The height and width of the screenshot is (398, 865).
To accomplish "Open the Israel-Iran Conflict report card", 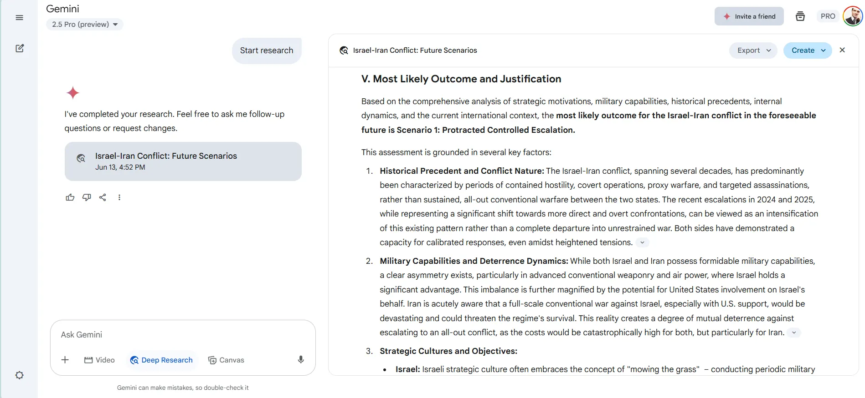I will coord(183,161).
